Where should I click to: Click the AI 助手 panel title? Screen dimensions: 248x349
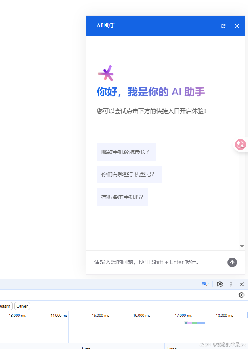coord(106,25)
